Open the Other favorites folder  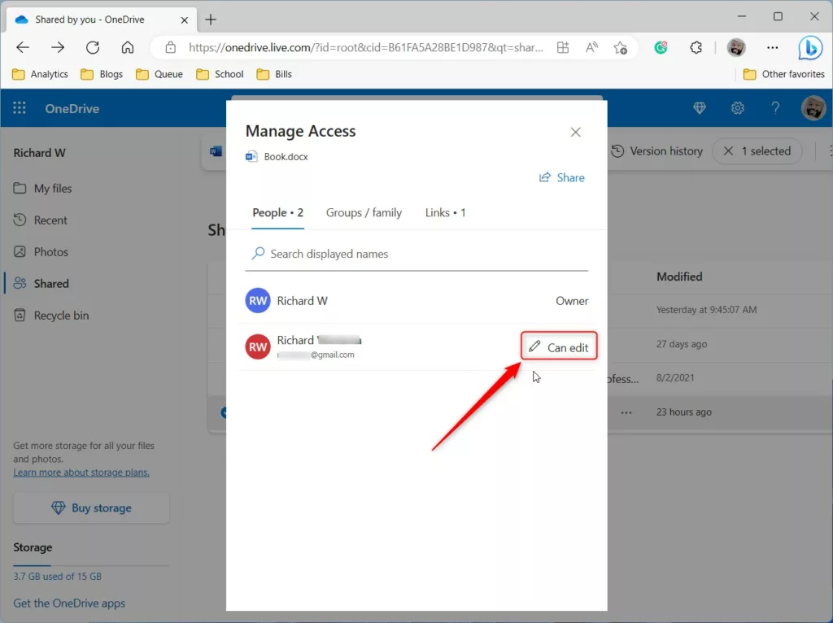pos(784,74)
